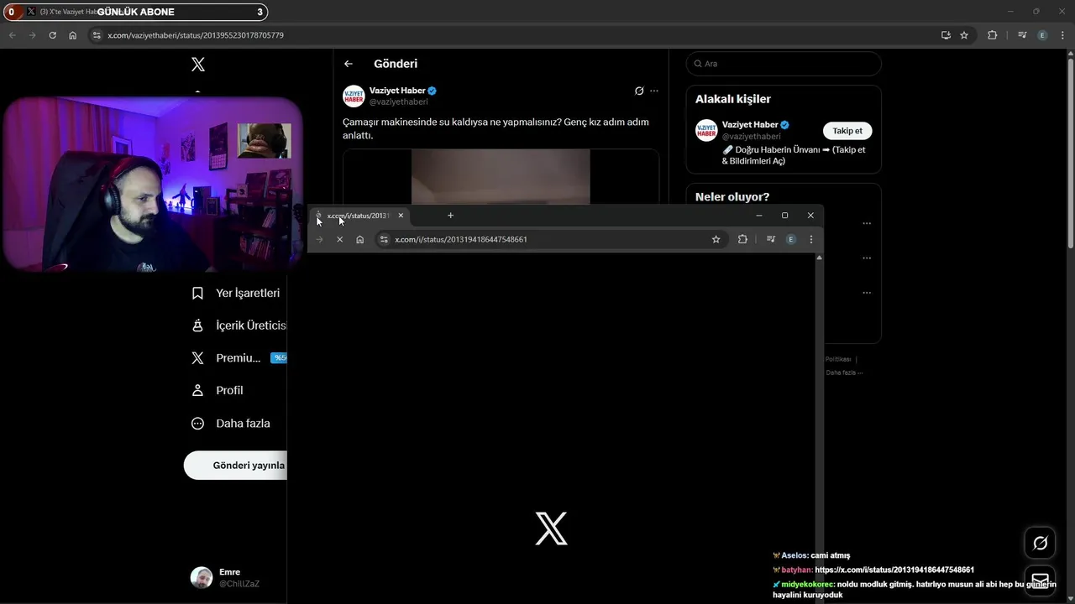The height and width of the screenshot is (604, 1075).
Task: Click the Alakalı kişiler heading
Action: coord(732,99)
